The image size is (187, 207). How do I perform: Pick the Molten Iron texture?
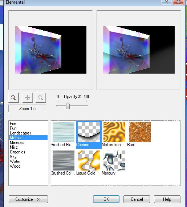pos(114,132)
